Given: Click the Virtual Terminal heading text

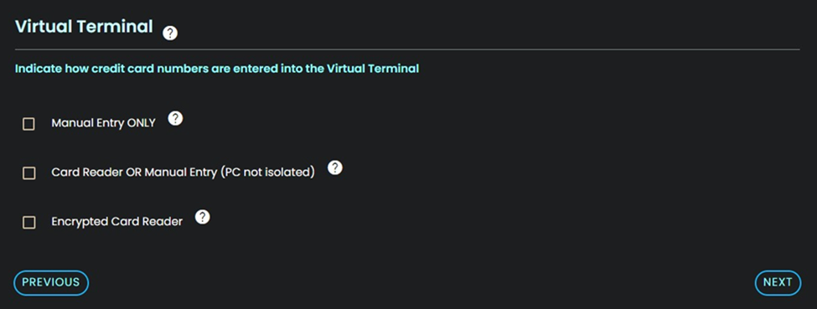Looking at the screenshot, I should pyautogui.click(x=84, y=26).
